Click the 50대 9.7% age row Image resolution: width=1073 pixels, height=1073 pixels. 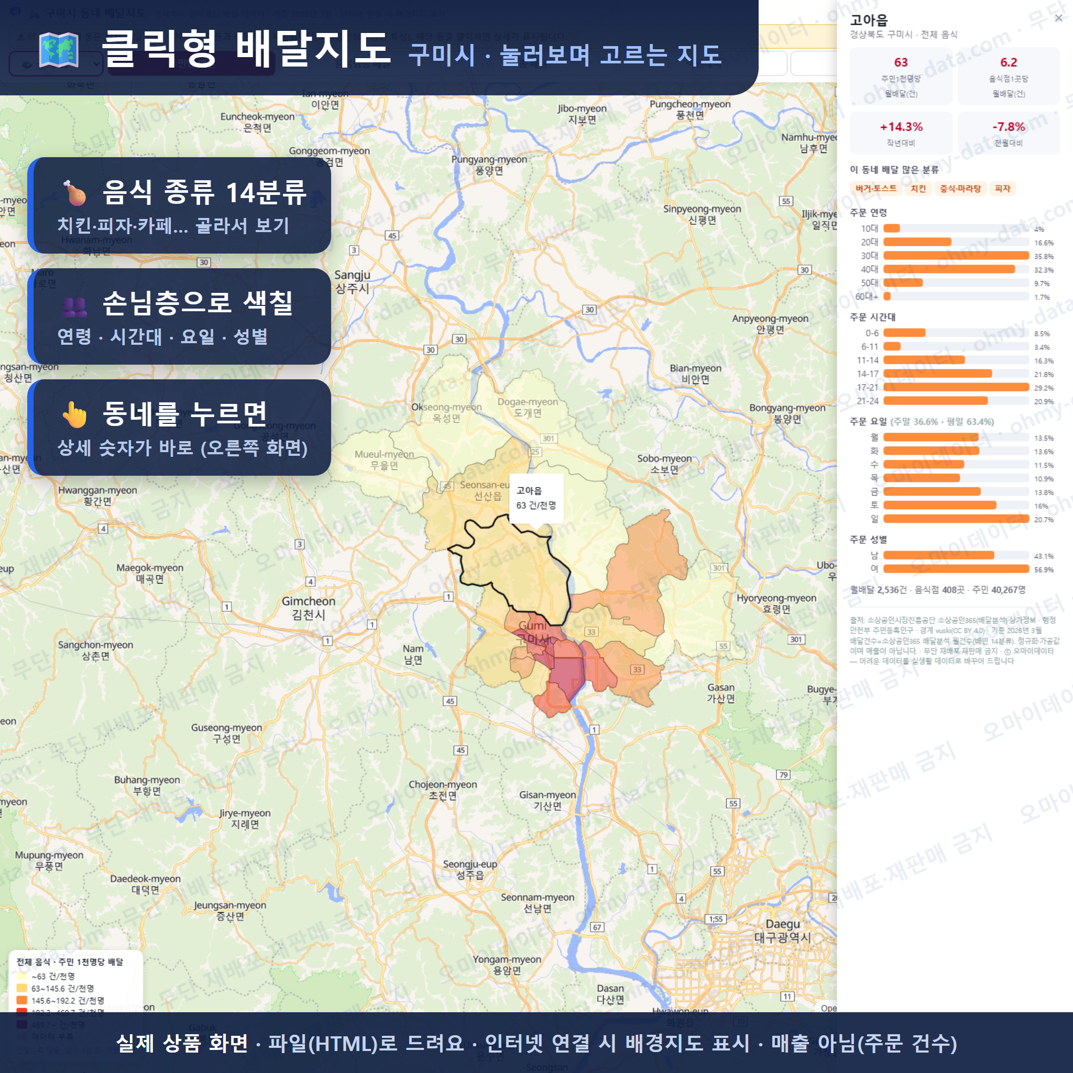955,283
